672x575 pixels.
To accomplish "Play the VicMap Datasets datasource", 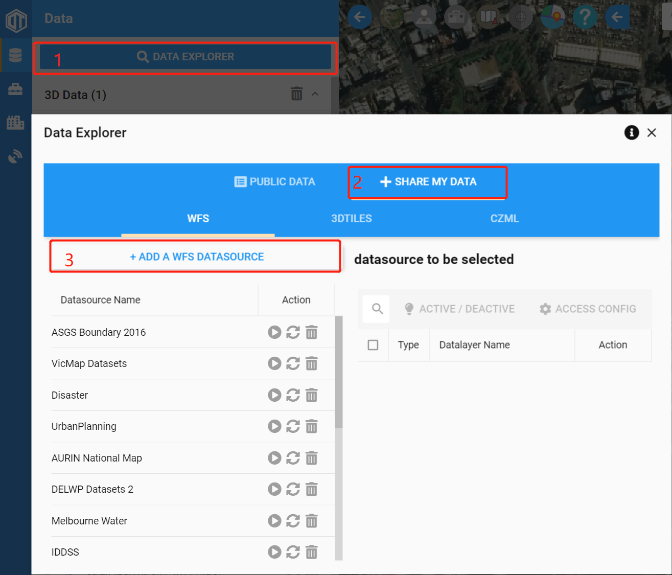I will (x=274, y=363).
